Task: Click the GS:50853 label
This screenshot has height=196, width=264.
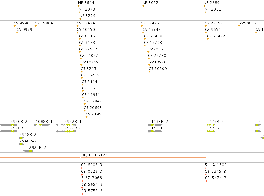Action: click(x=247, y=23)
